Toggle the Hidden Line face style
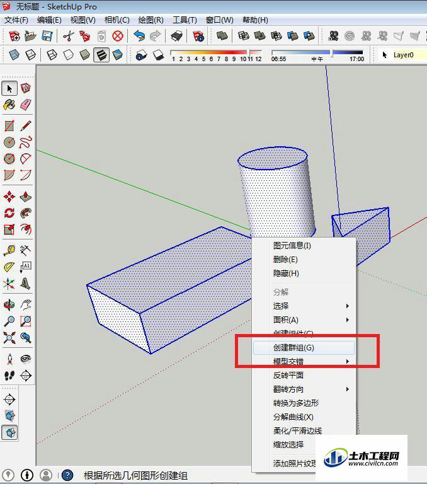 tap(68, 55)
